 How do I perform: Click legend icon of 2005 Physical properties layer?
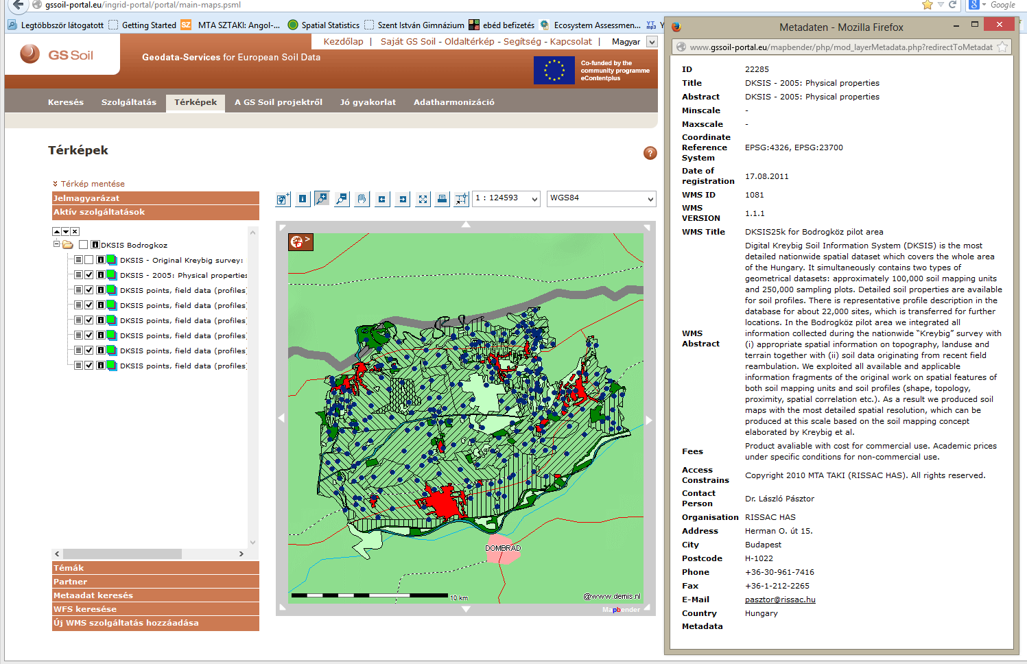point(111,275)
